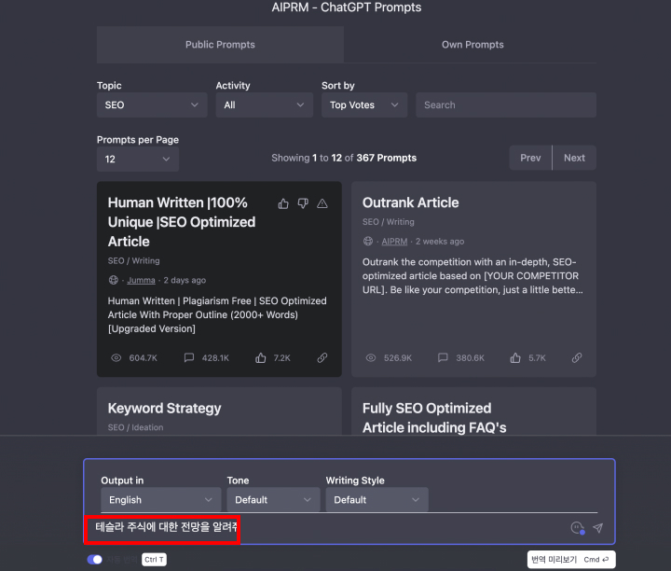Upvote the Human Written prompt via thumbs up icon
The height and width of the screenshot is (571, 671).
click(283, 203)
